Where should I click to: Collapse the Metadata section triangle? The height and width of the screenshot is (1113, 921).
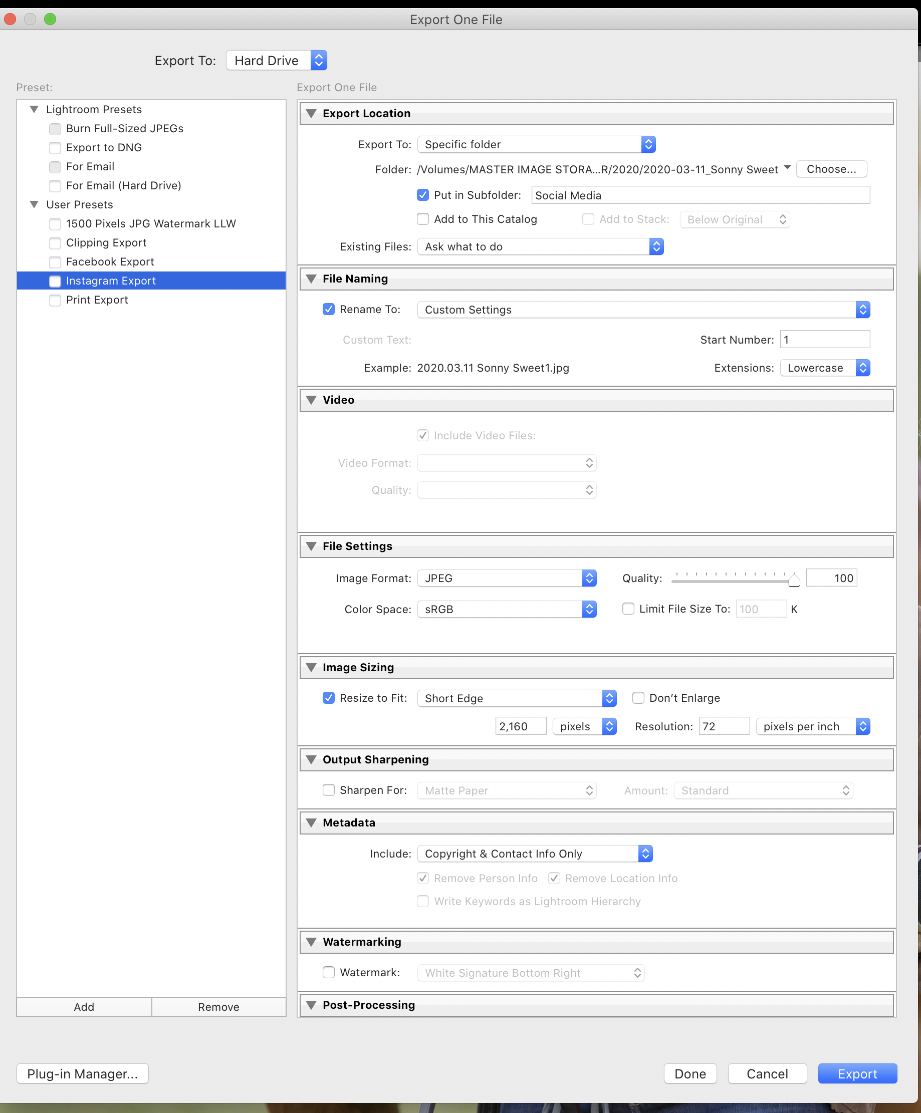coord(311,822)
